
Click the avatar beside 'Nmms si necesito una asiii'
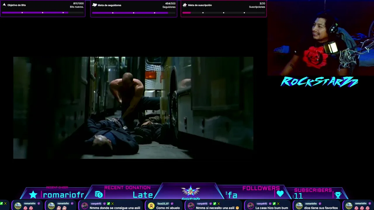191,206
